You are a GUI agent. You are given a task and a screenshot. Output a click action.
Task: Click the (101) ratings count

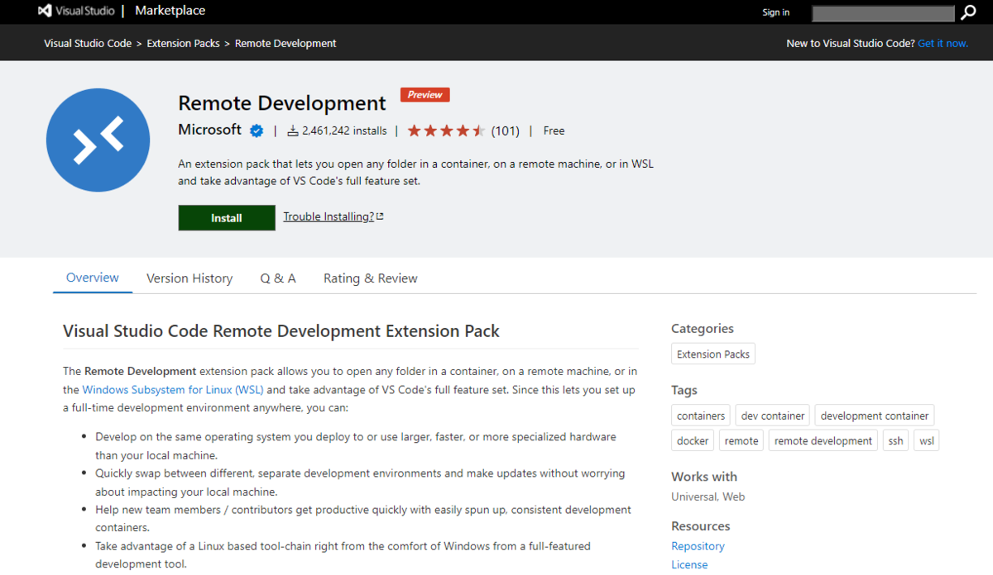506,131
